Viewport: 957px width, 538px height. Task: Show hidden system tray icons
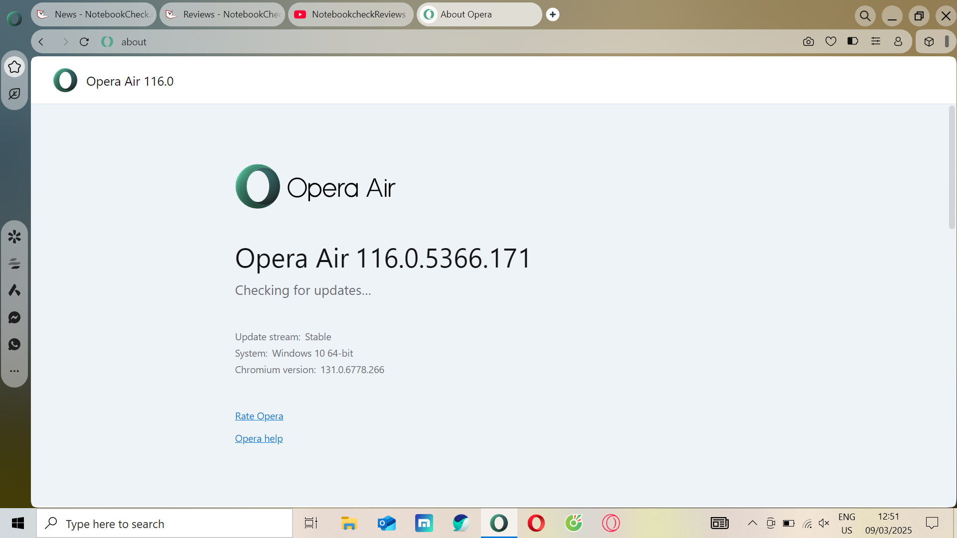[x=753, y=523]
